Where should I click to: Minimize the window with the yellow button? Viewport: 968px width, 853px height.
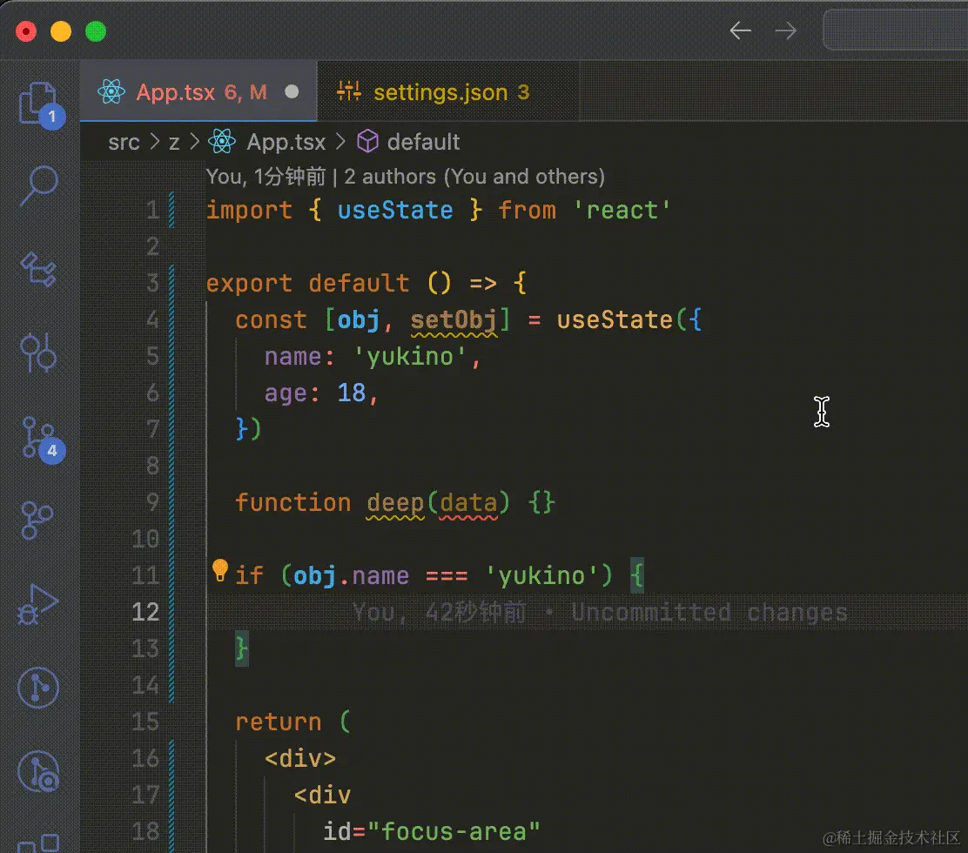(x=61, y=31)
